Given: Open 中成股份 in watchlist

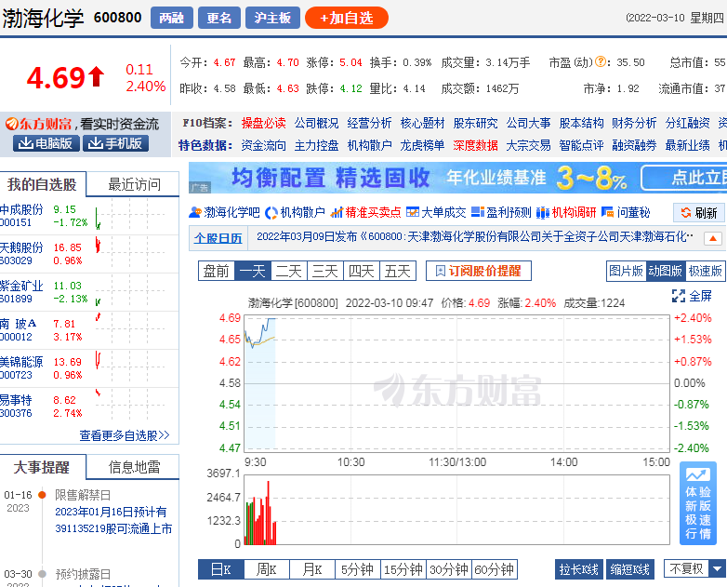Looking at the screenshot, I should [x=21, y=209].
